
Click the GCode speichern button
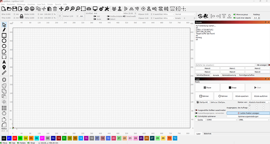(x=242, y=96)
